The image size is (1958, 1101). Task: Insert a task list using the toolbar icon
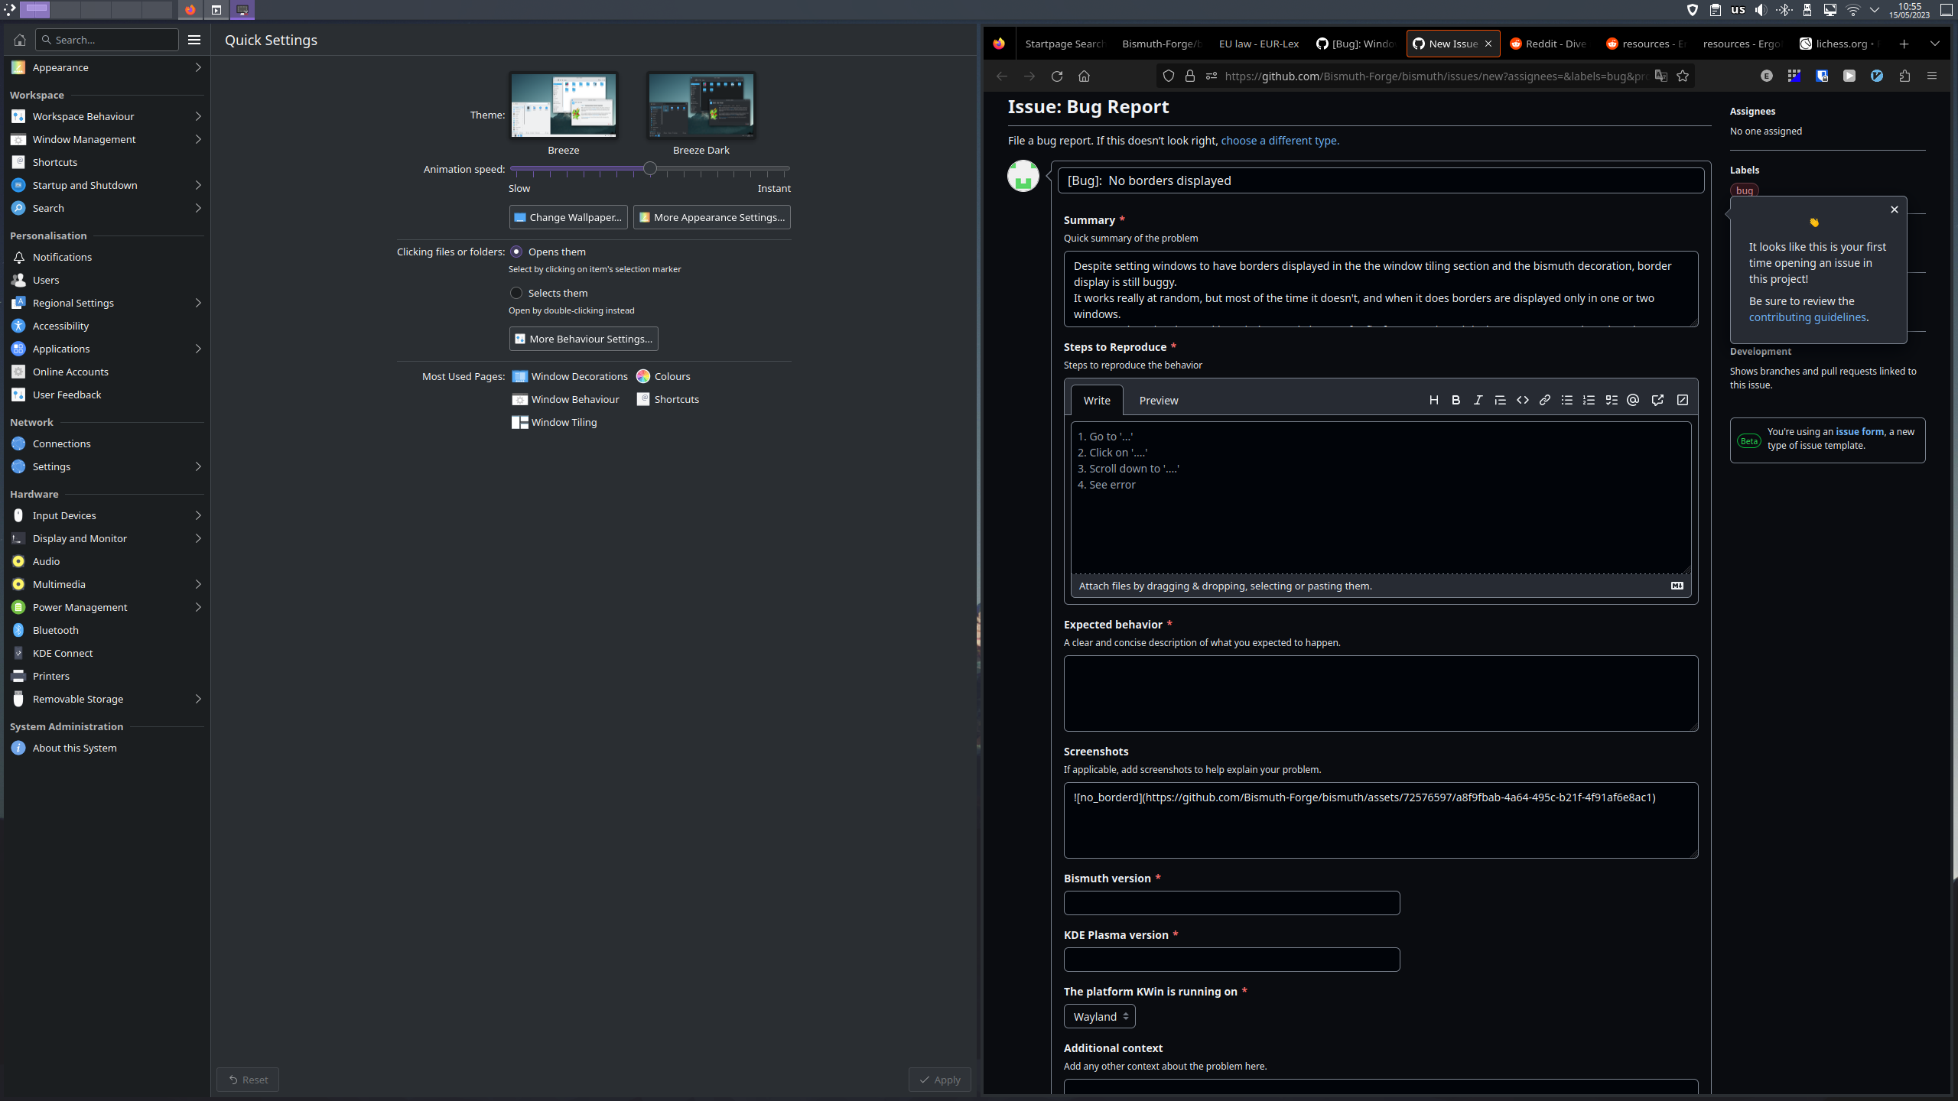coord(1611,399)
